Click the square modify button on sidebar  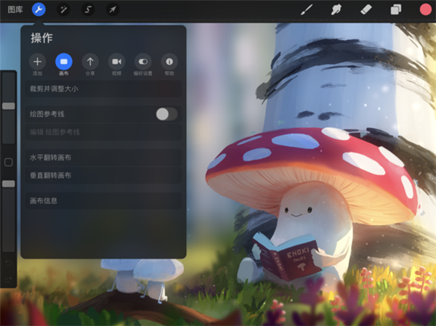coord(9,163)
